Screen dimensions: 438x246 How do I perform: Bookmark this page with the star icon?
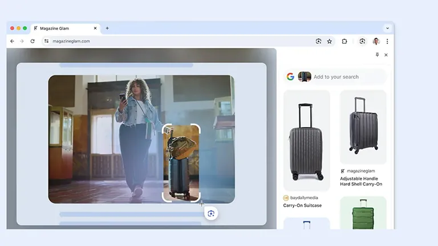coord(330,41)
